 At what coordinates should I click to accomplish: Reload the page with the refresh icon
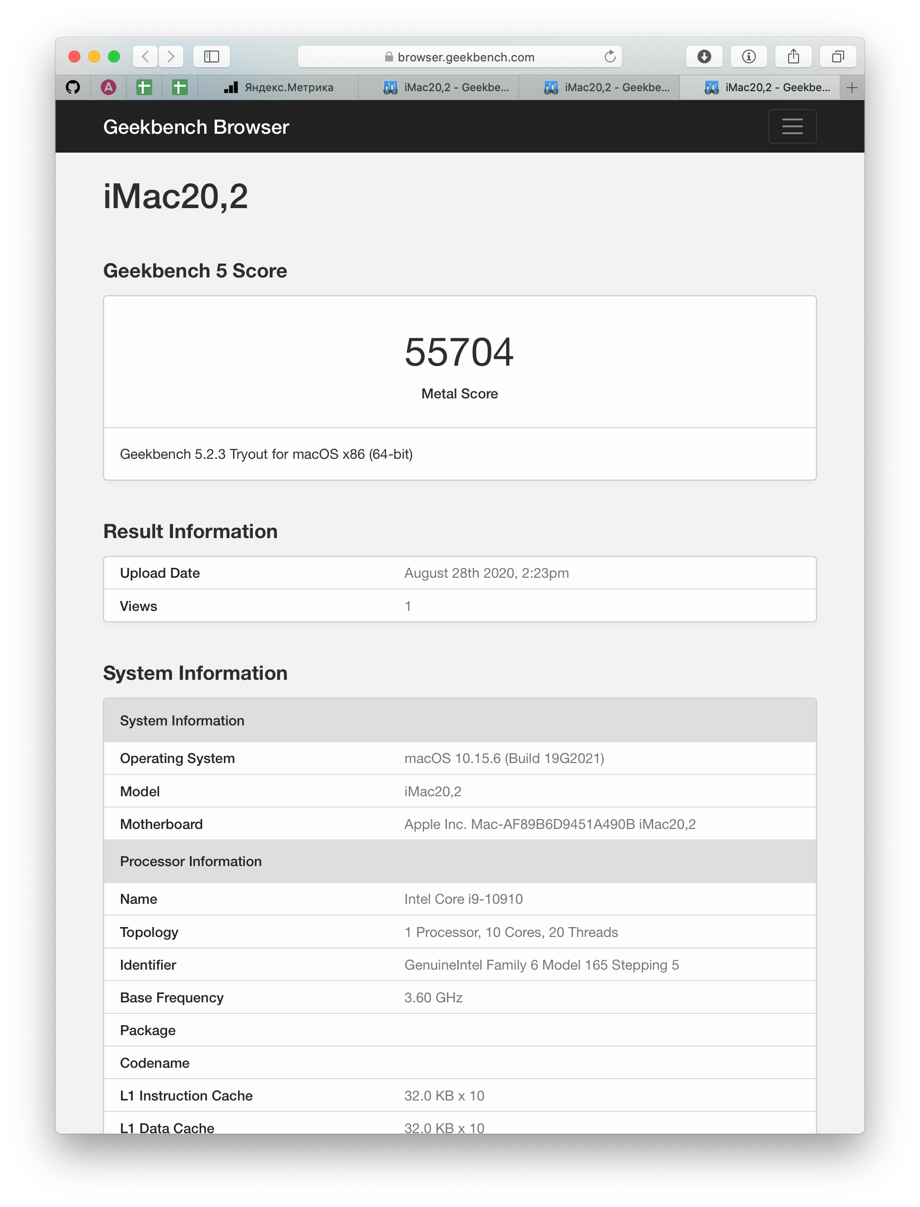point(610,56)
